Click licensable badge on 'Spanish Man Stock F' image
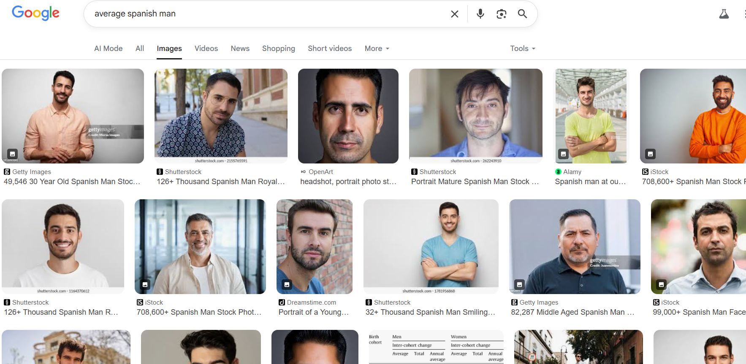 (x=651, y=154)
